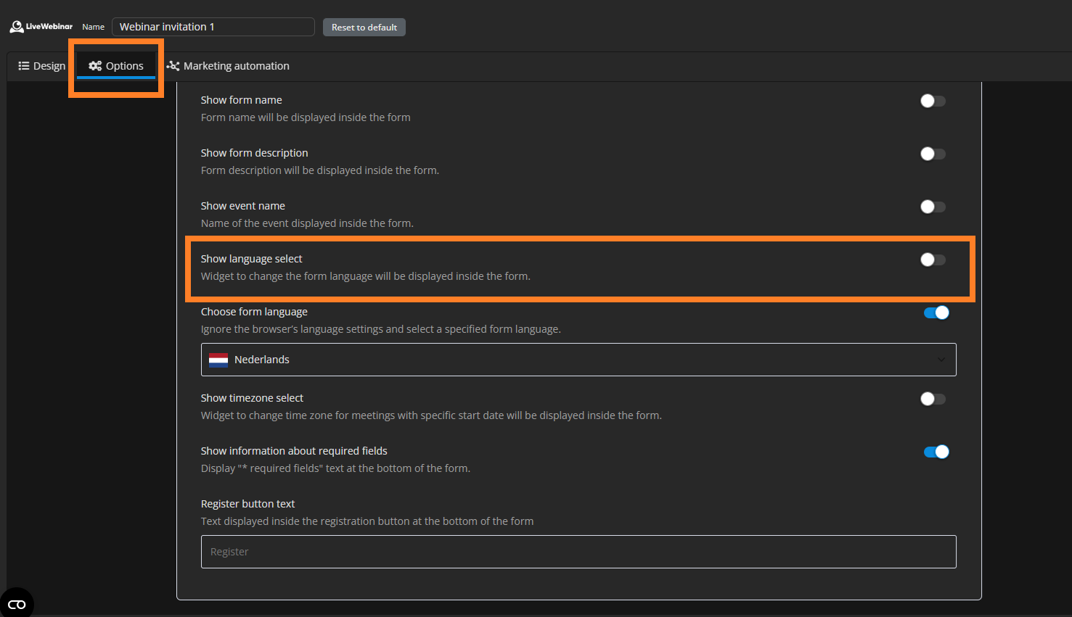
Task: Click the Netherlands flag icon
Action: point(218,360)
